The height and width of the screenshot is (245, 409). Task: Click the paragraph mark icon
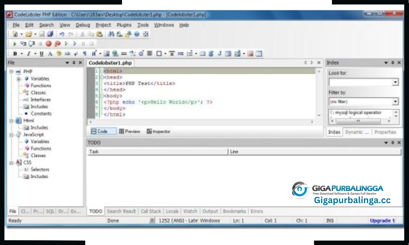84,53
